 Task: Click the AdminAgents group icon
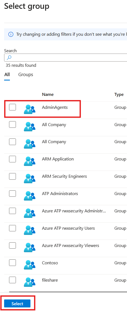(30, 109)
